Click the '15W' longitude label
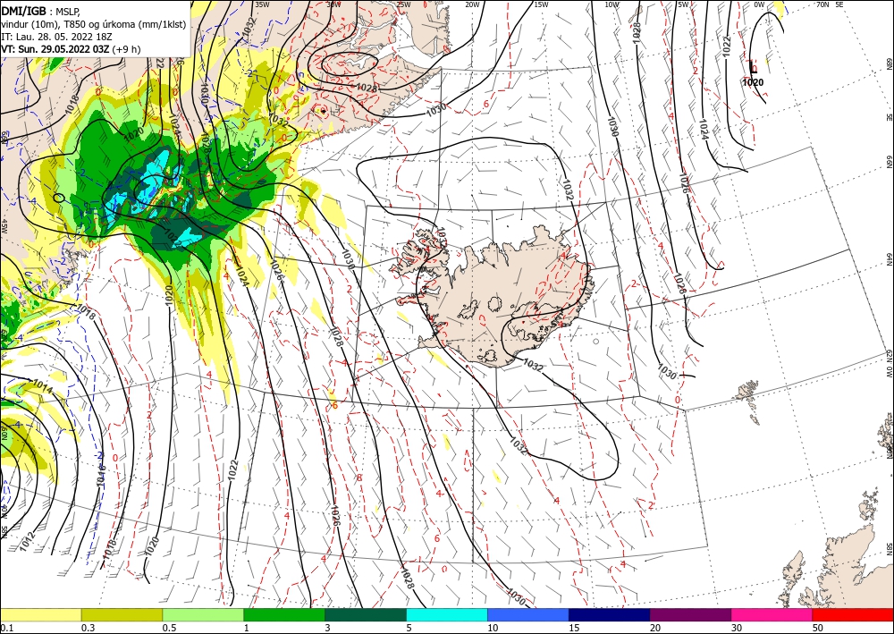 541,4
